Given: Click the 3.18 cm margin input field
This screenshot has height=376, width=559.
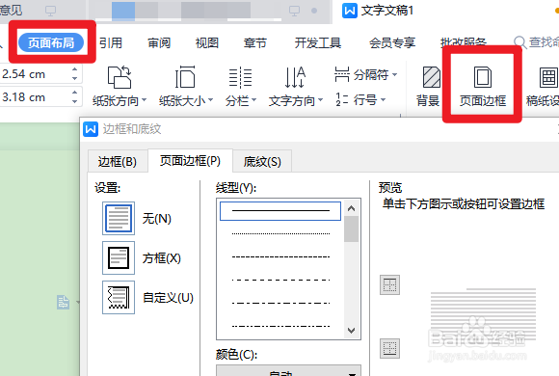Looking at the screenshot, I should point(36,96).
